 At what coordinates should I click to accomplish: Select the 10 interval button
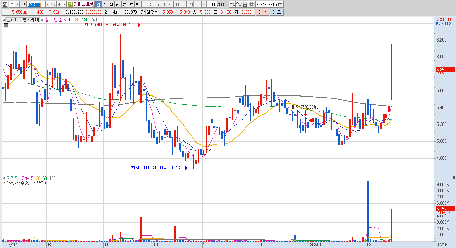click(x=164, y=4)
